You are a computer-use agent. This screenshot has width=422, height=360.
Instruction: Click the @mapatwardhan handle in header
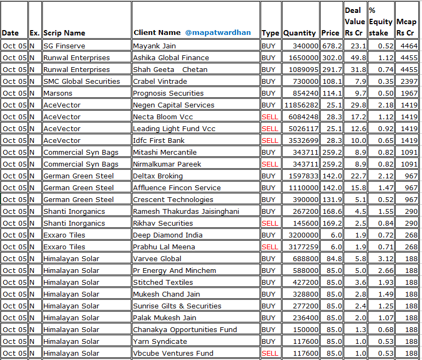coord(218,33)
